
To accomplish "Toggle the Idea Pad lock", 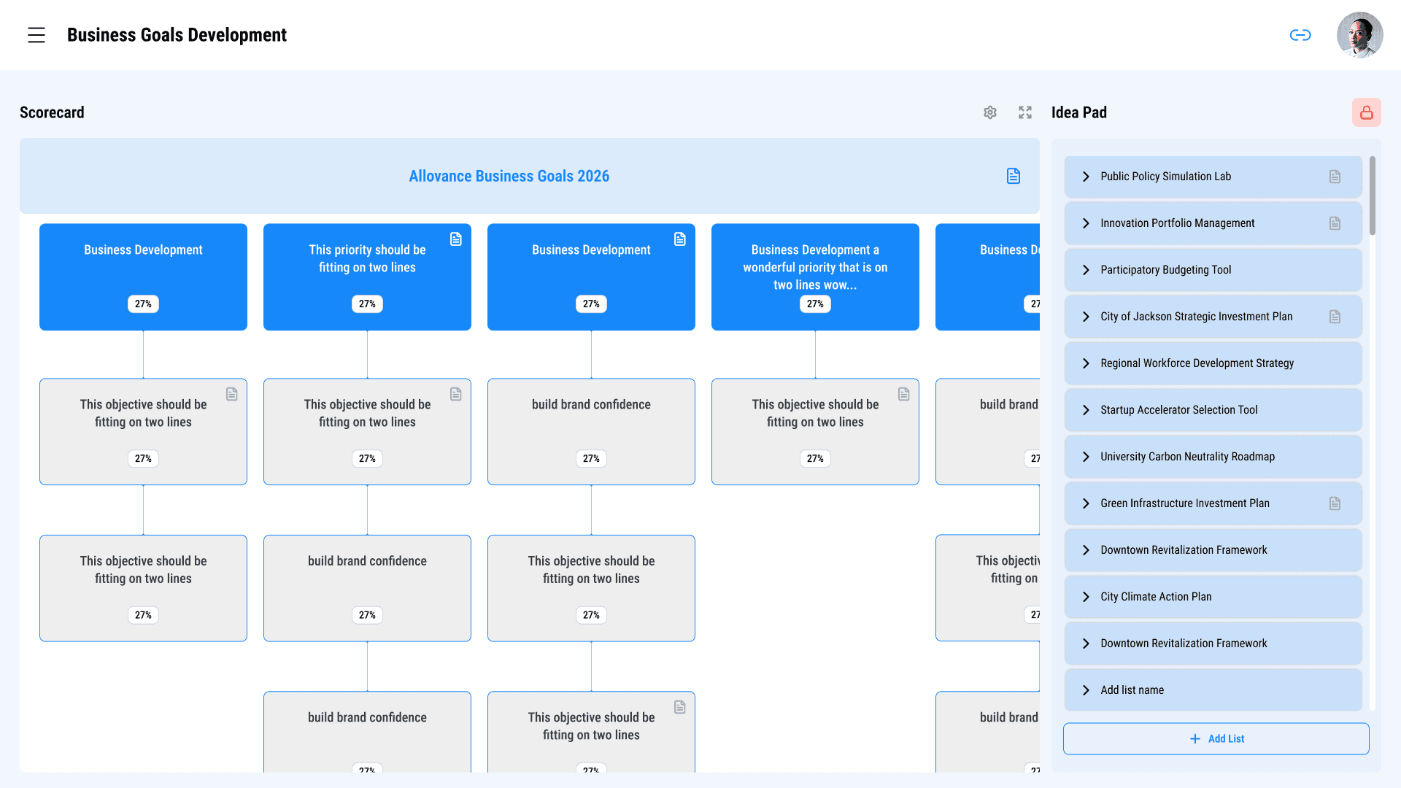I will pyautogui.click(x=1366, y=112).
